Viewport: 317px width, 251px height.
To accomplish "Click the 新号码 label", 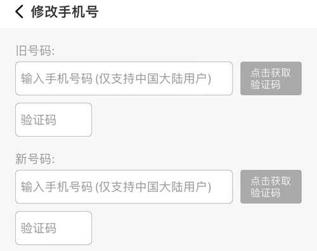I will [36, 159].
